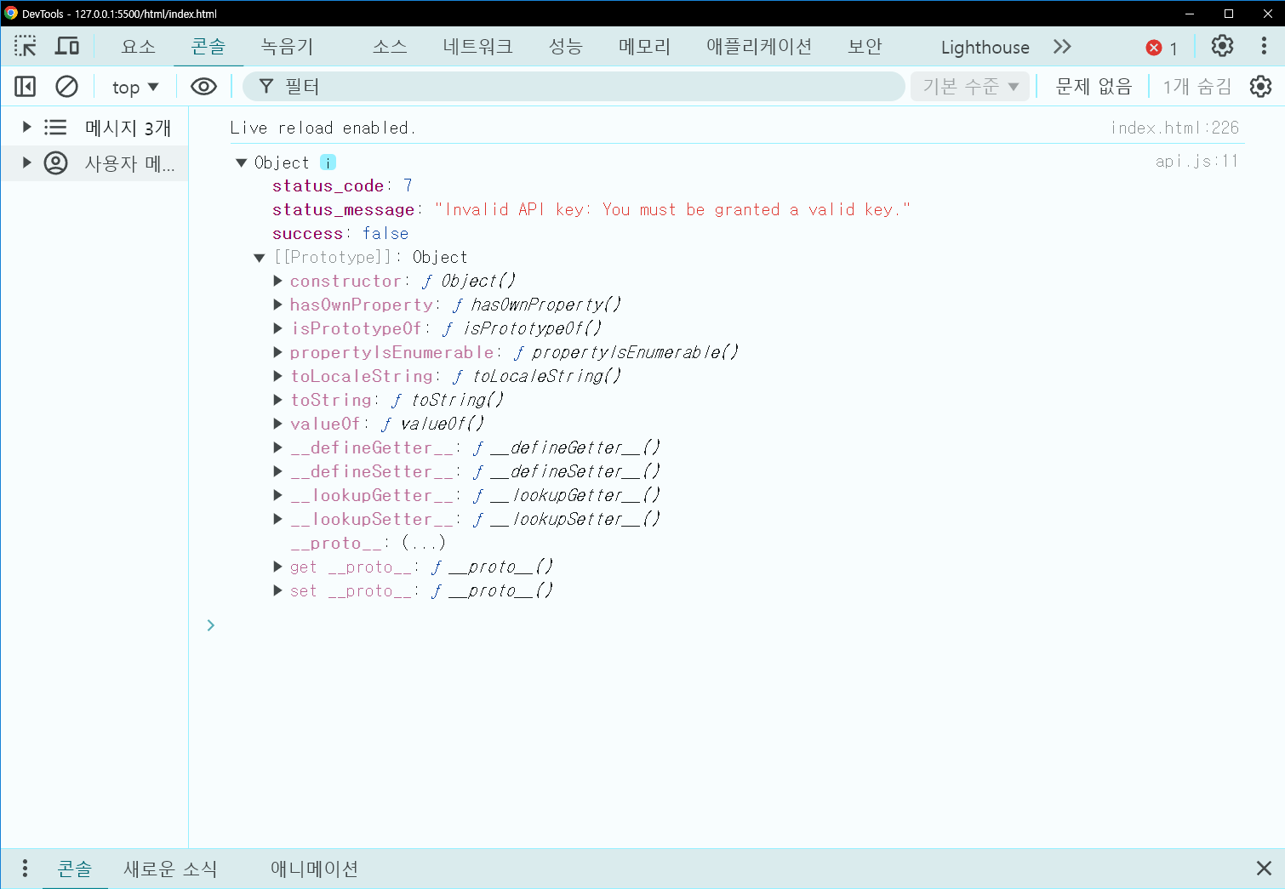Click the live expression eye icon
Screen dimensions: 1285x889
click(203, 86)
